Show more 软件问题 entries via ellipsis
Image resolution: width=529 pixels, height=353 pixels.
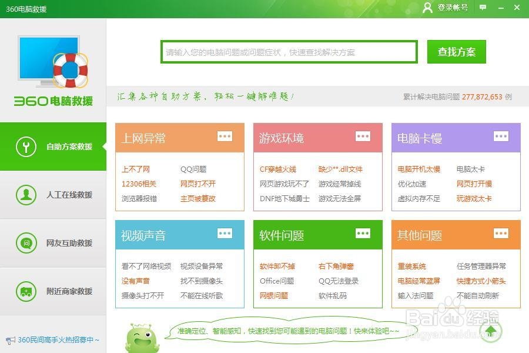[363, 233]
